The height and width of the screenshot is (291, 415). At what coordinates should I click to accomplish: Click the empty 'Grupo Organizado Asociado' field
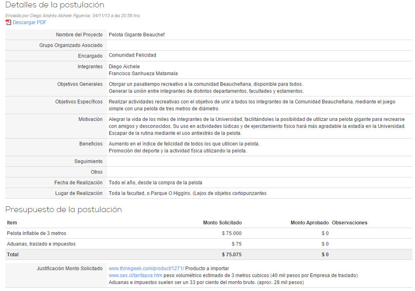pos(259,45)
